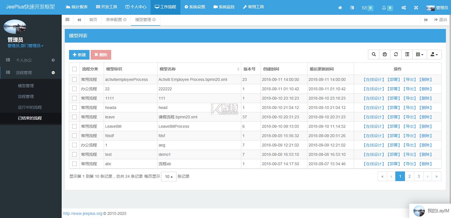Click 导出 for the test model
451x218 pixels.
tap(410, 154)
